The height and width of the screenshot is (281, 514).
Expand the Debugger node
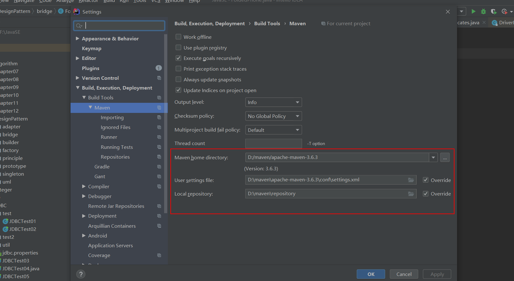pos(84,196)
